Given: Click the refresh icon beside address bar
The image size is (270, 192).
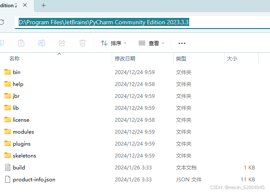Looking at the screenshot, I should [x=2, y=22].
